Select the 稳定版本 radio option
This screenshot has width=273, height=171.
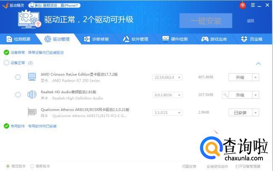point(8,166)
